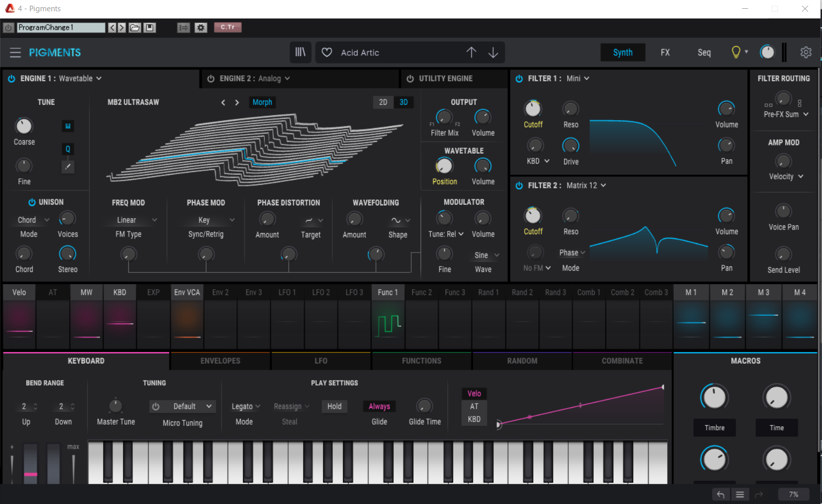Favorite the Acid Artic preset with heart
The image size is (822, 504).
coord(327,52)
